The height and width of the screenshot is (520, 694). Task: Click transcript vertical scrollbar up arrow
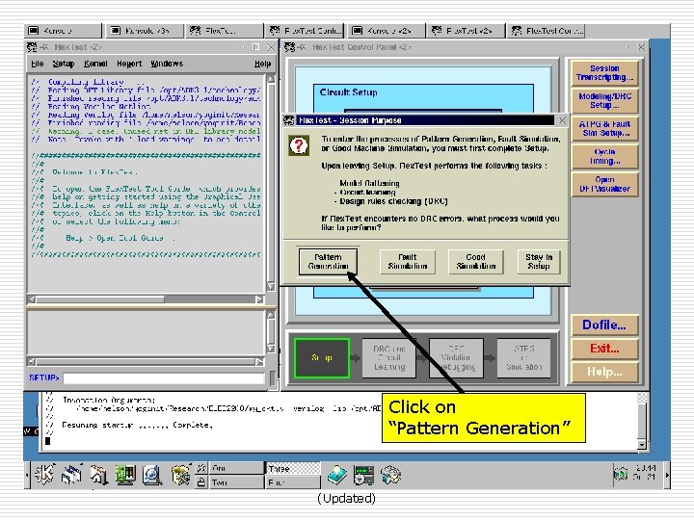coord(271,80)
